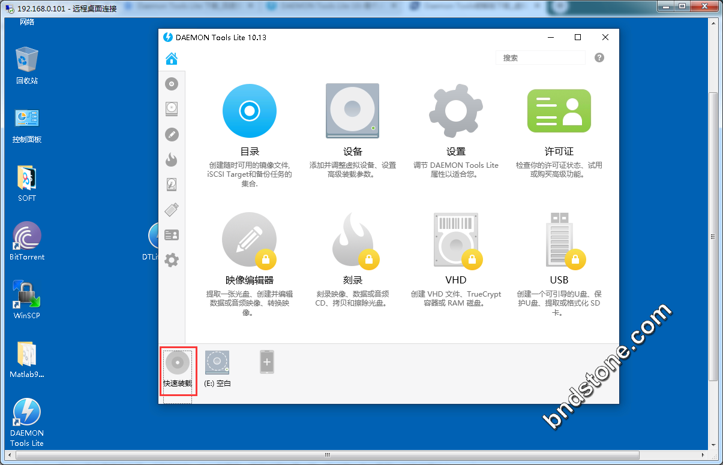Open image editor via sidebar pencil icon
The image size is (723, 465).
coord(172,135)
